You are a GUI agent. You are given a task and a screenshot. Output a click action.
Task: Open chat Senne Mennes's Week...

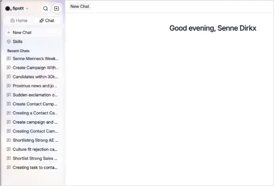point(34,58)
